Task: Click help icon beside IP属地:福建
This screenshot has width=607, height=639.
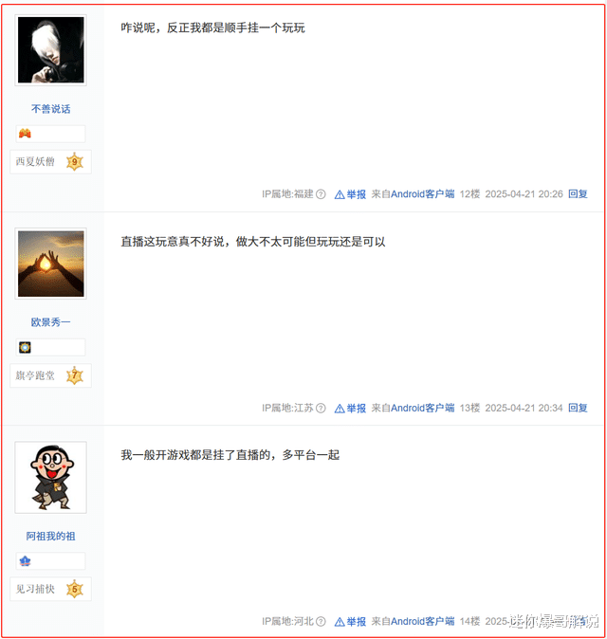Action: pos(322,194)
